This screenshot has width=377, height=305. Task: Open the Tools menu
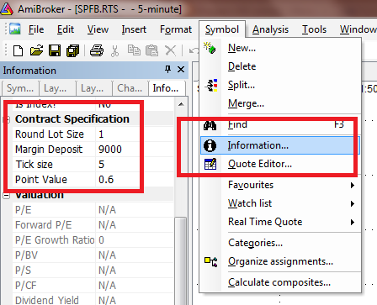click(314, 29)
